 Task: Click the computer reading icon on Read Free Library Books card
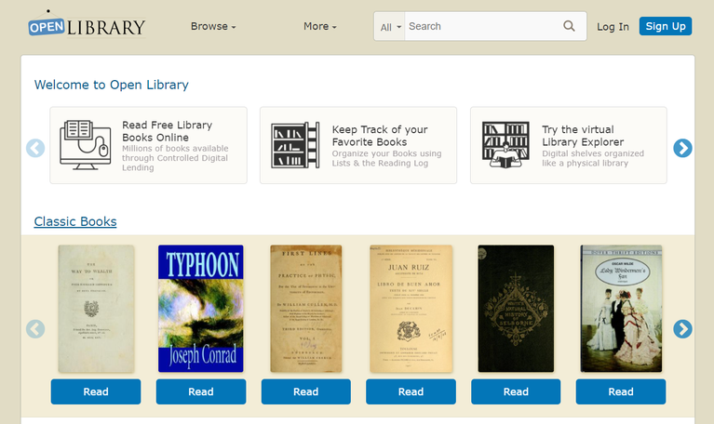pyautogui.click(x=85, y=145)
